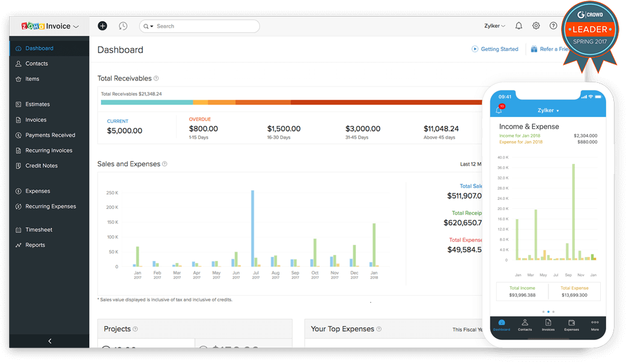Tap the Expense for Jan 2018 line on phone
The height and width of the screenshot is (362, 626).
click(521, 142)
